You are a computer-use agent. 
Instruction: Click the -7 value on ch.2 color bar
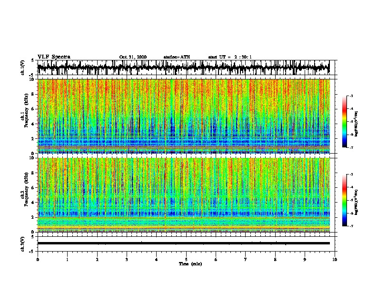[351, 226]
